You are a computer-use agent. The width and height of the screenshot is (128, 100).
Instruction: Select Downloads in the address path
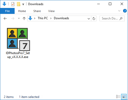(61, 18)
